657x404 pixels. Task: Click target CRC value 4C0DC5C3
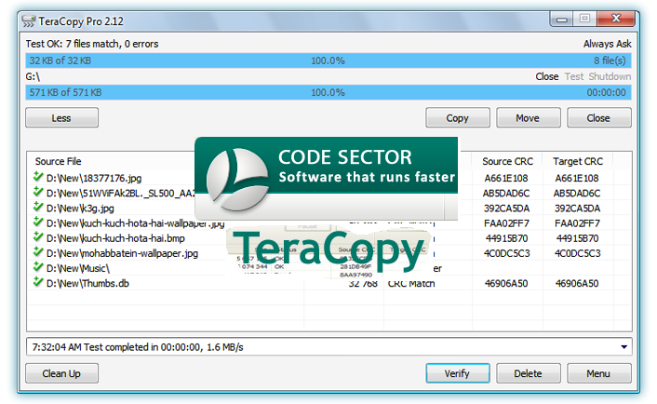(577, 253)
